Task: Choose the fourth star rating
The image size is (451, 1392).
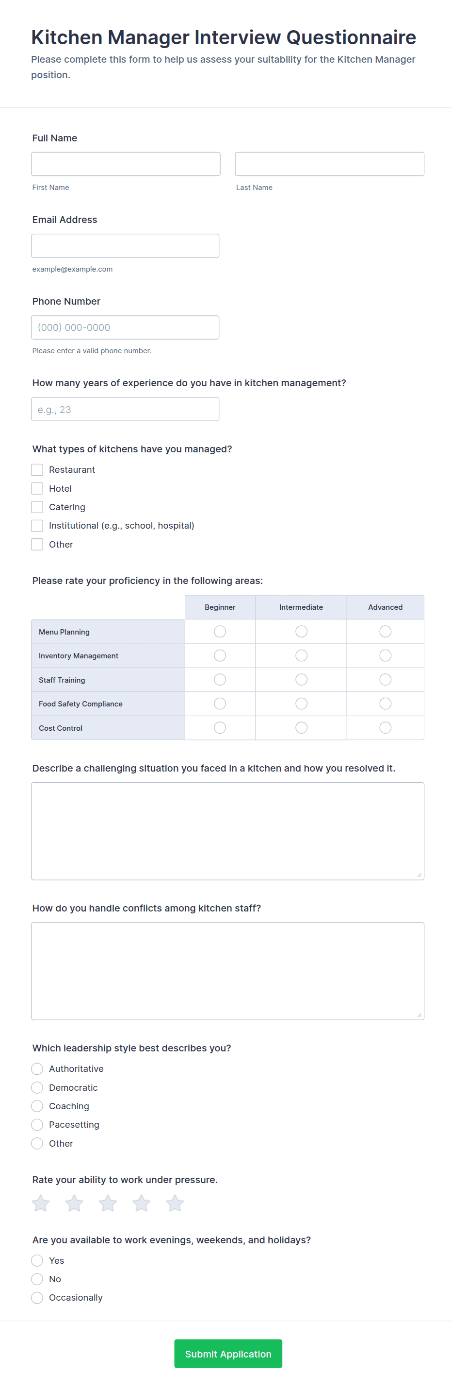Action: [x=141, y=1203]
